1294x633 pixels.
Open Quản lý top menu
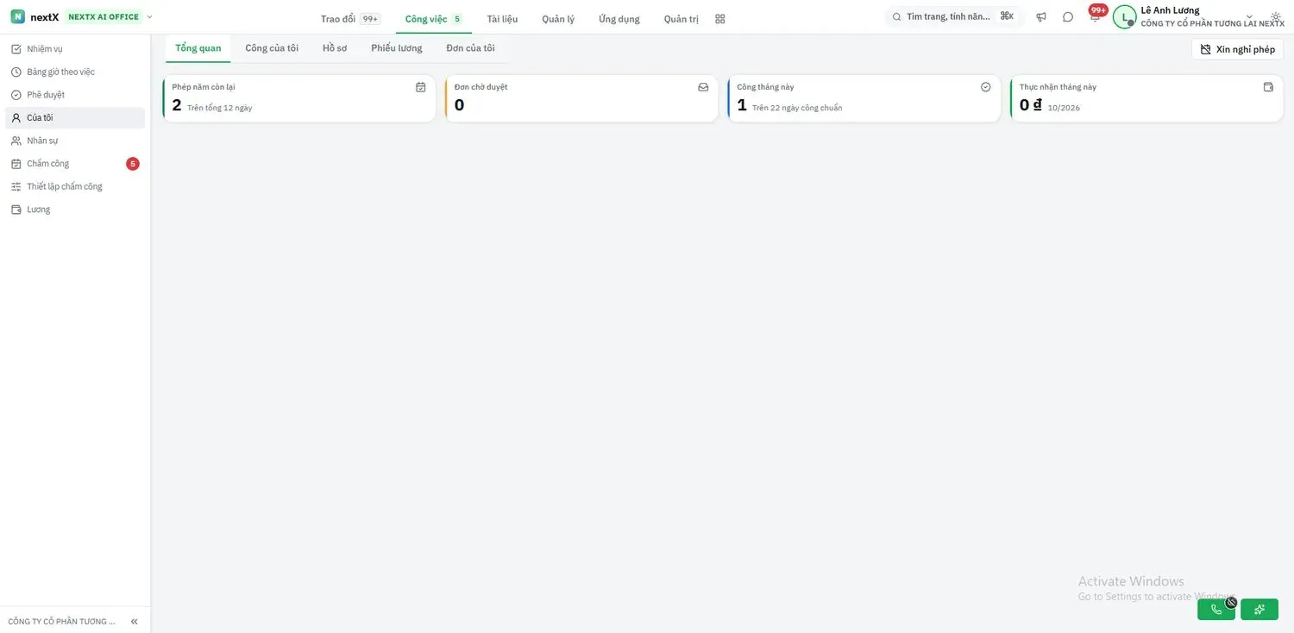558,19
